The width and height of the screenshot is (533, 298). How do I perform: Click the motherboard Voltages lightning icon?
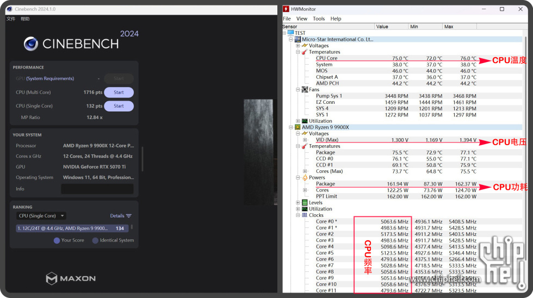(305, 46)
